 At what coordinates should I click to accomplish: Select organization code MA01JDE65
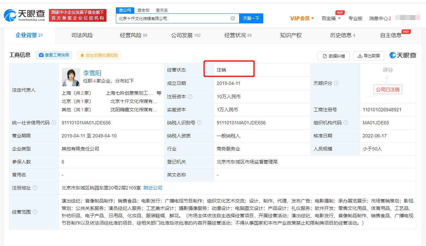[x=376, y=123]
